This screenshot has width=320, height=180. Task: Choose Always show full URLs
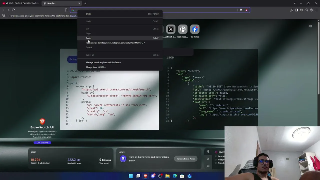tap(120, 67)
